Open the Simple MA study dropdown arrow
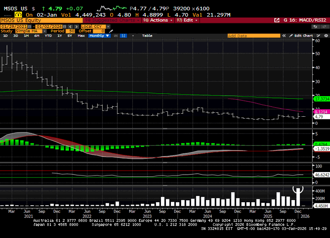 [45, 31]
